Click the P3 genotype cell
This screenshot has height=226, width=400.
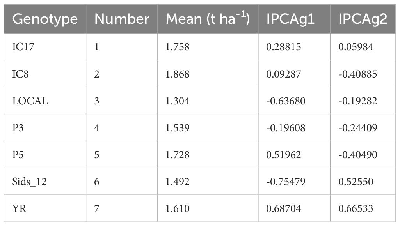[18, 128]
